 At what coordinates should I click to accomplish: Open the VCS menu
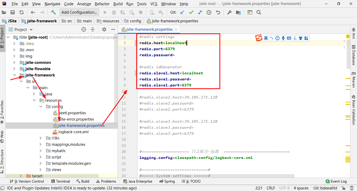coord(154,4)
